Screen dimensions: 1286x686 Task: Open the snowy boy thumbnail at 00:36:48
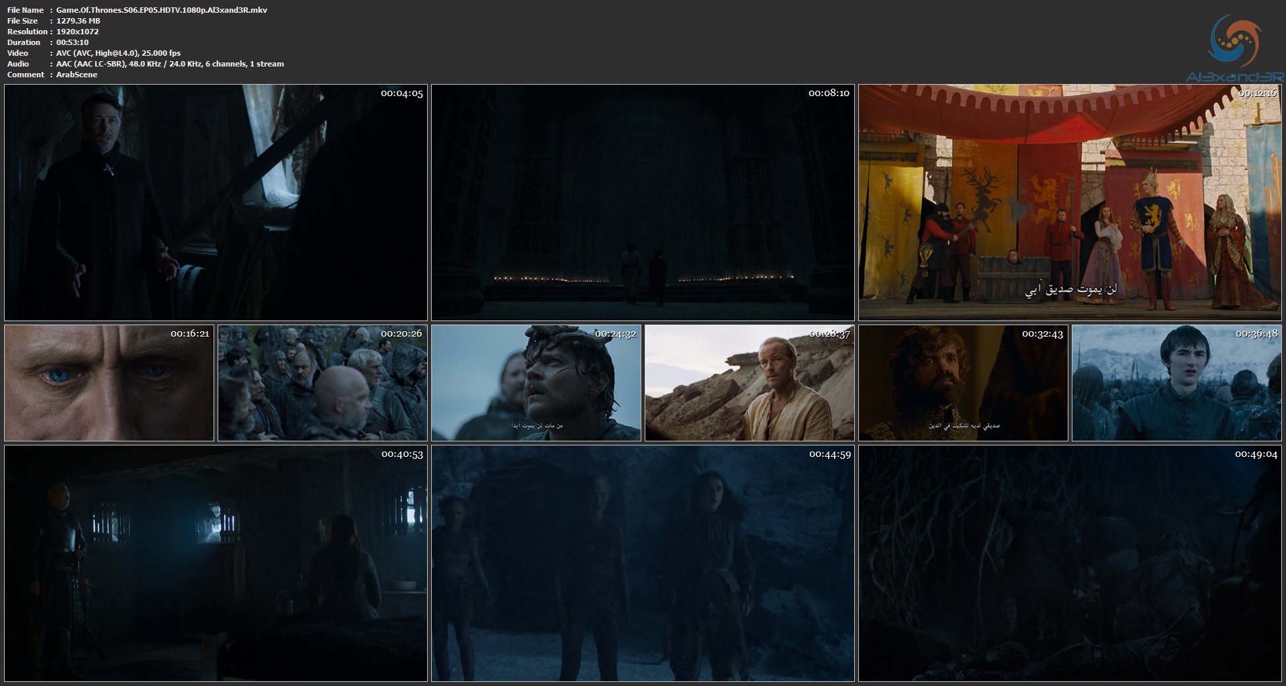1177,383
